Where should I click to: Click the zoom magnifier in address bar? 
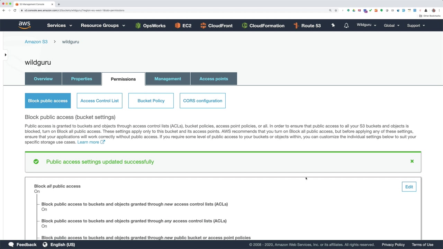pos(330,10)
